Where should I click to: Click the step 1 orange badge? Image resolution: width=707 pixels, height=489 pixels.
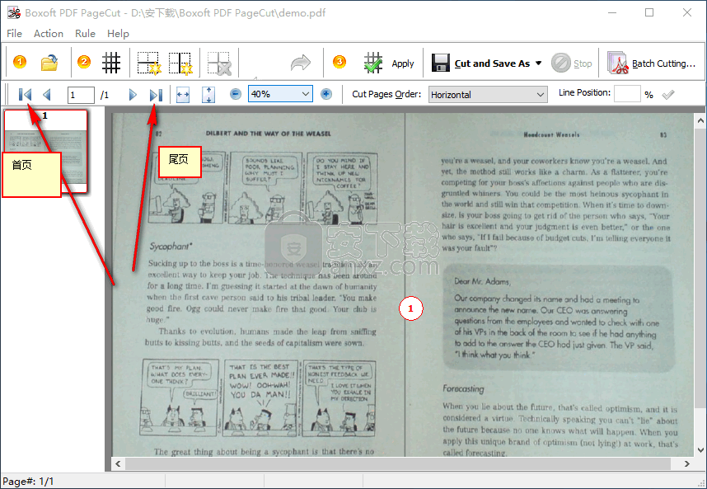[x=20, y=62]
